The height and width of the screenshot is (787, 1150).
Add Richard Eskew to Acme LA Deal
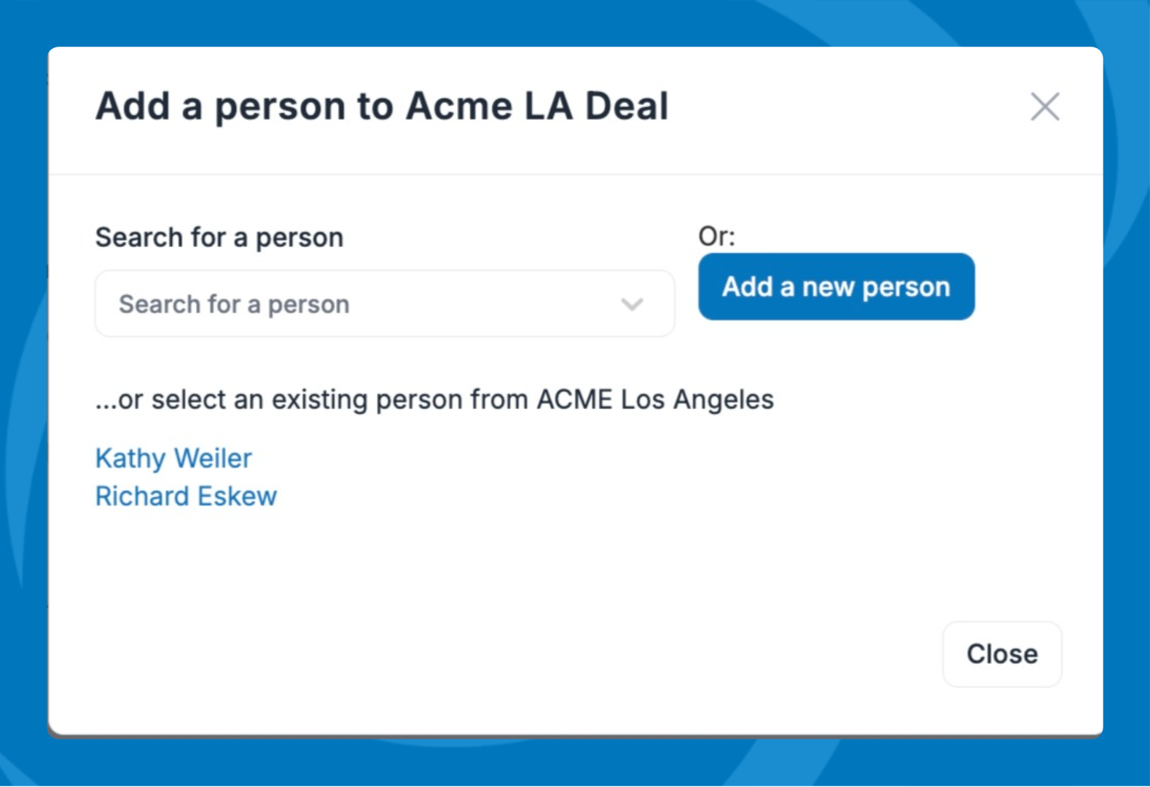point(186,496)
